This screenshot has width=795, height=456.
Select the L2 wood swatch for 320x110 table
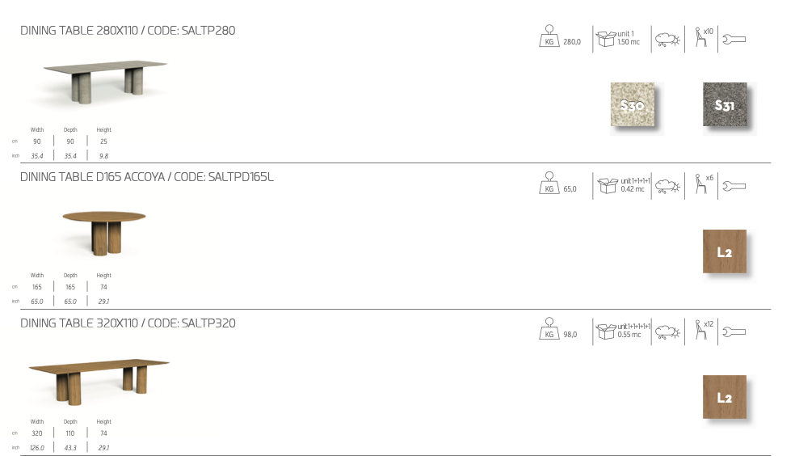pyautogui.click(x=725, y=397)
